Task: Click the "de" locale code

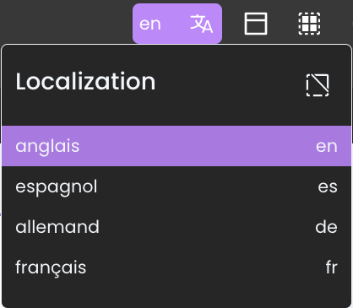Action: pos(326,227)
